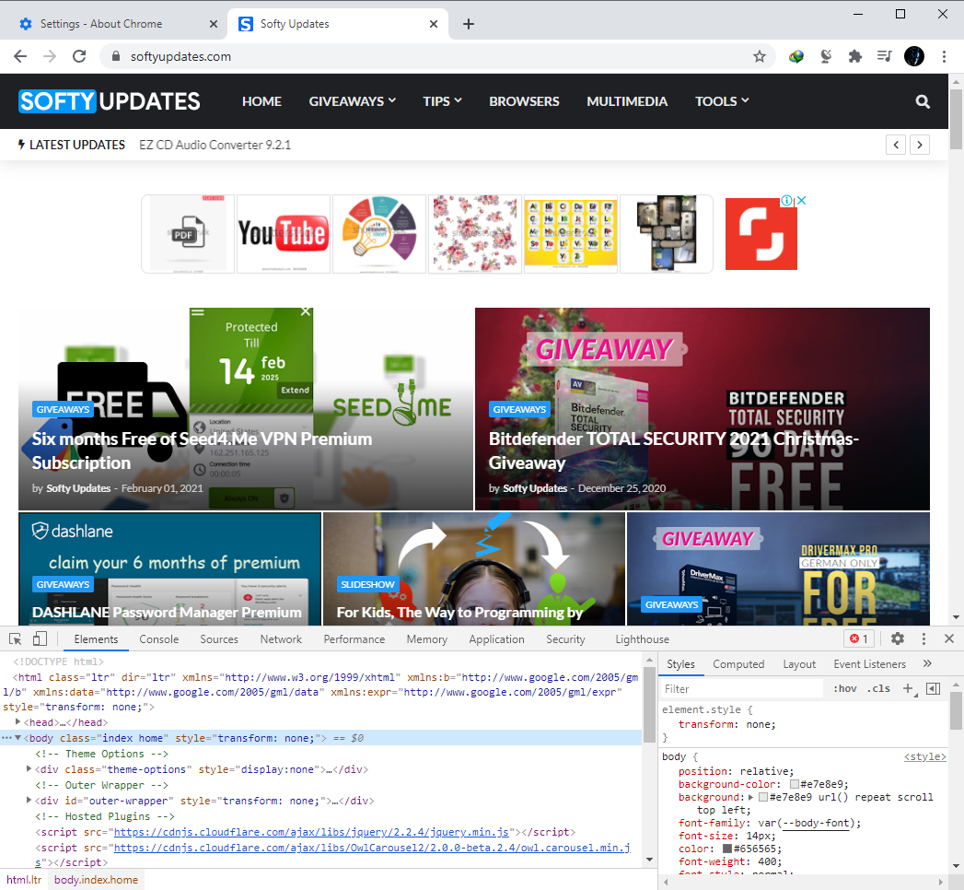This screenshot has width=964, height=890.
Task: Click the red error count badge
Action: (859, 639)
